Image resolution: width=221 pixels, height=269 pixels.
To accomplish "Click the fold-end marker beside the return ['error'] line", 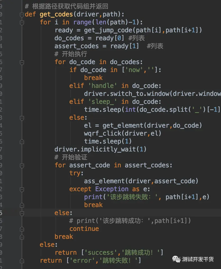I will pyautogui.click(x=22, y=261).
